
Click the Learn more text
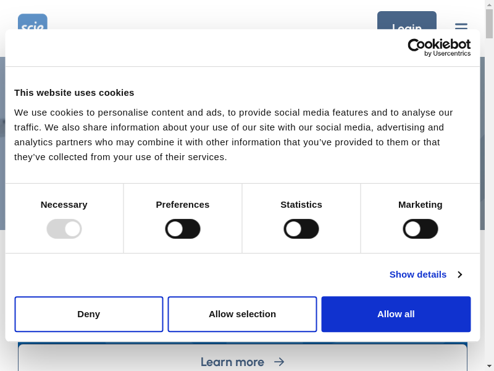click(232, 362)
